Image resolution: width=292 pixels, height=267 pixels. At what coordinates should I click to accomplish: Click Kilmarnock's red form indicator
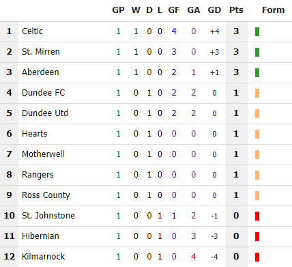click(x=257, y=257)
